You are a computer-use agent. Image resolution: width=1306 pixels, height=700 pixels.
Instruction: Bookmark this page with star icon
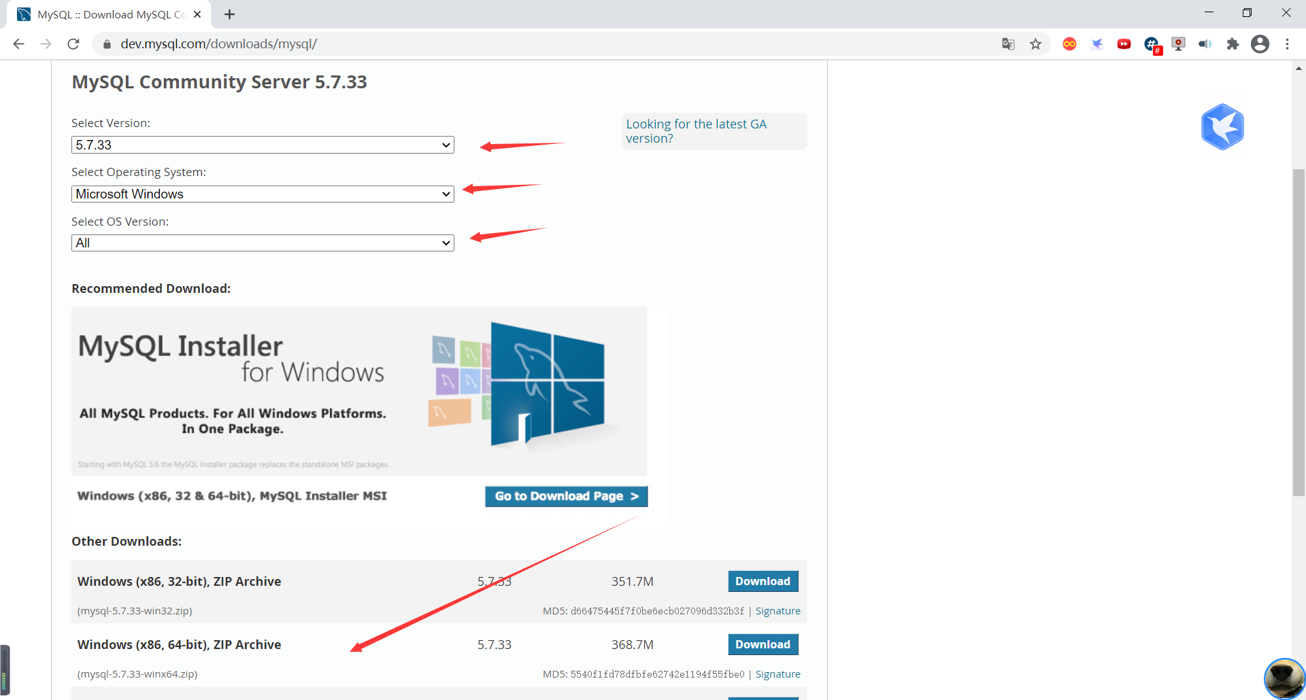coord(1035,44)
